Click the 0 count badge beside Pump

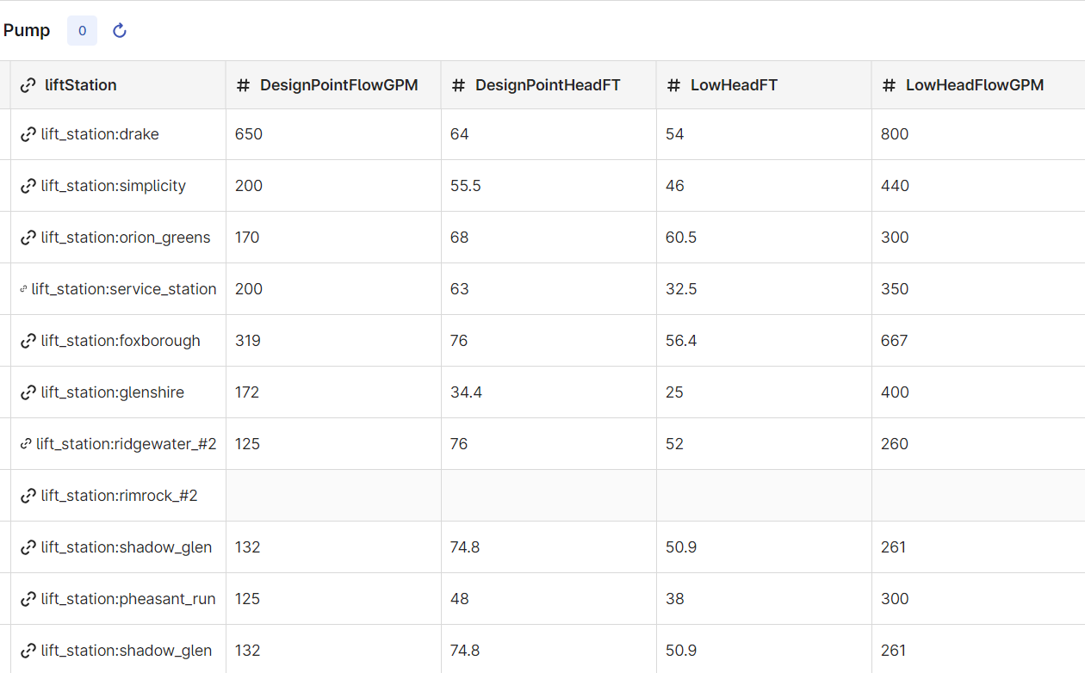pos(82,31)
